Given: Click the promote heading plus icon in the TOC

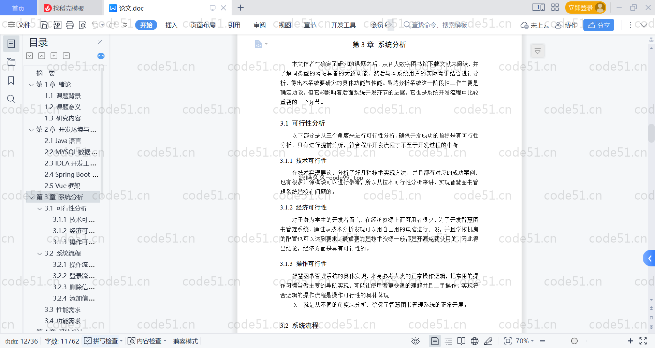Looking at the screenshot, I should click(54, 56).
